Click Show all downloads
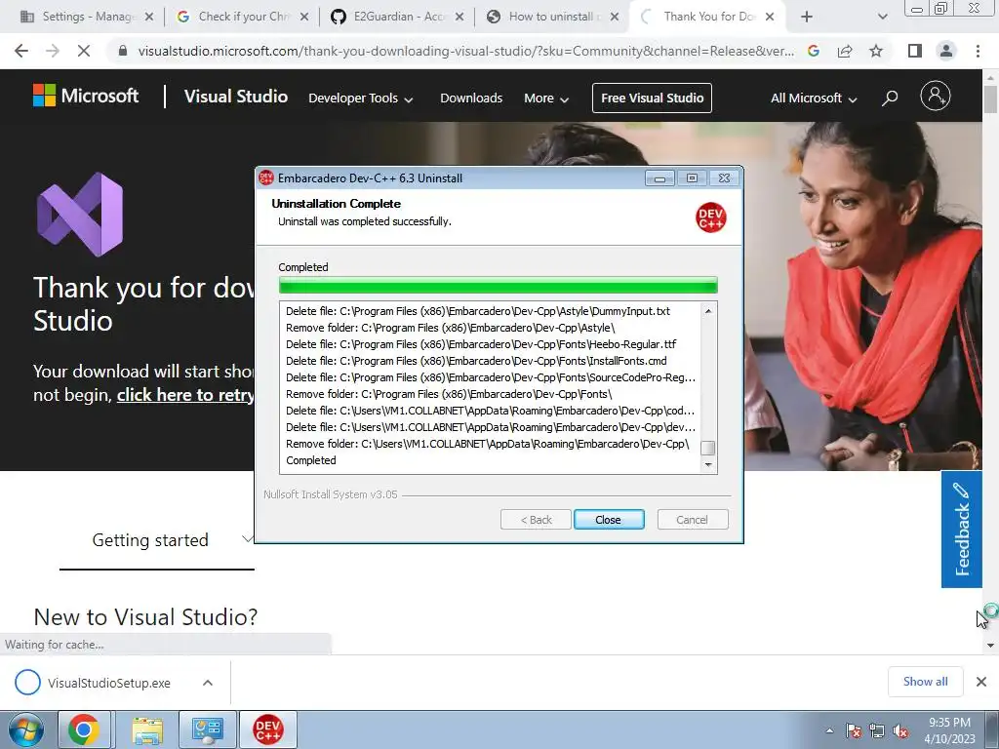 (x=925, y=682)
